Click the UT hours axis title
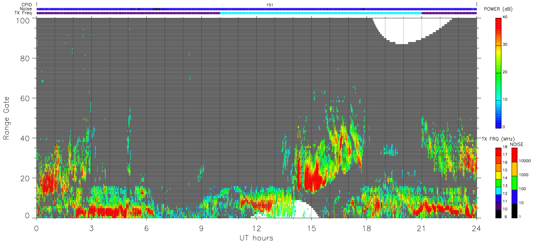 click(x=256, y=238)
